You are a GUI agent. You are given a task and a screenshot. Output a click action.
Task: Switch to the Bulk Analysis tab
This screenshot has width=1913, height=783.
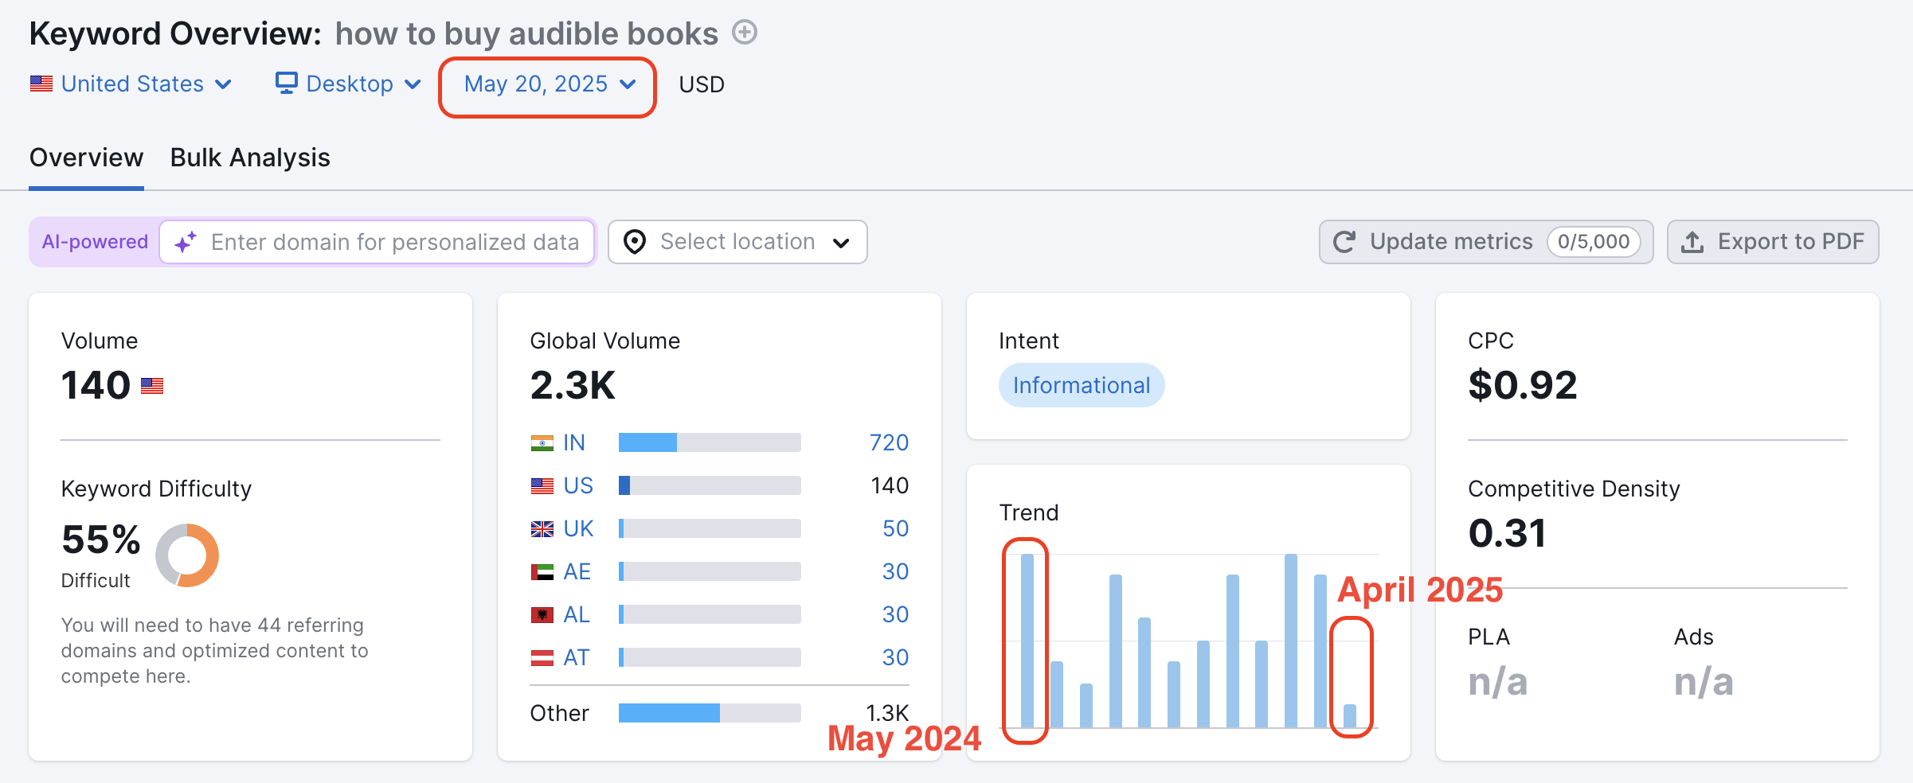pyautogui.click(x=250, y=158)
